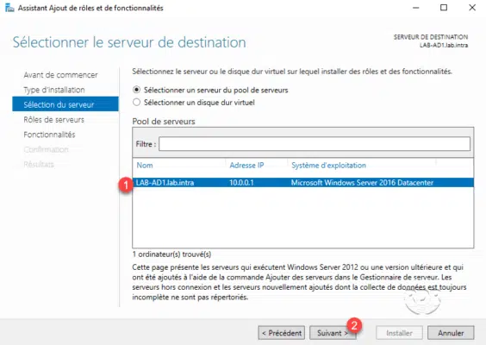Screen dimensions: 486x345
Task: Sort the list by the Nom column
Action: [145, 166]
